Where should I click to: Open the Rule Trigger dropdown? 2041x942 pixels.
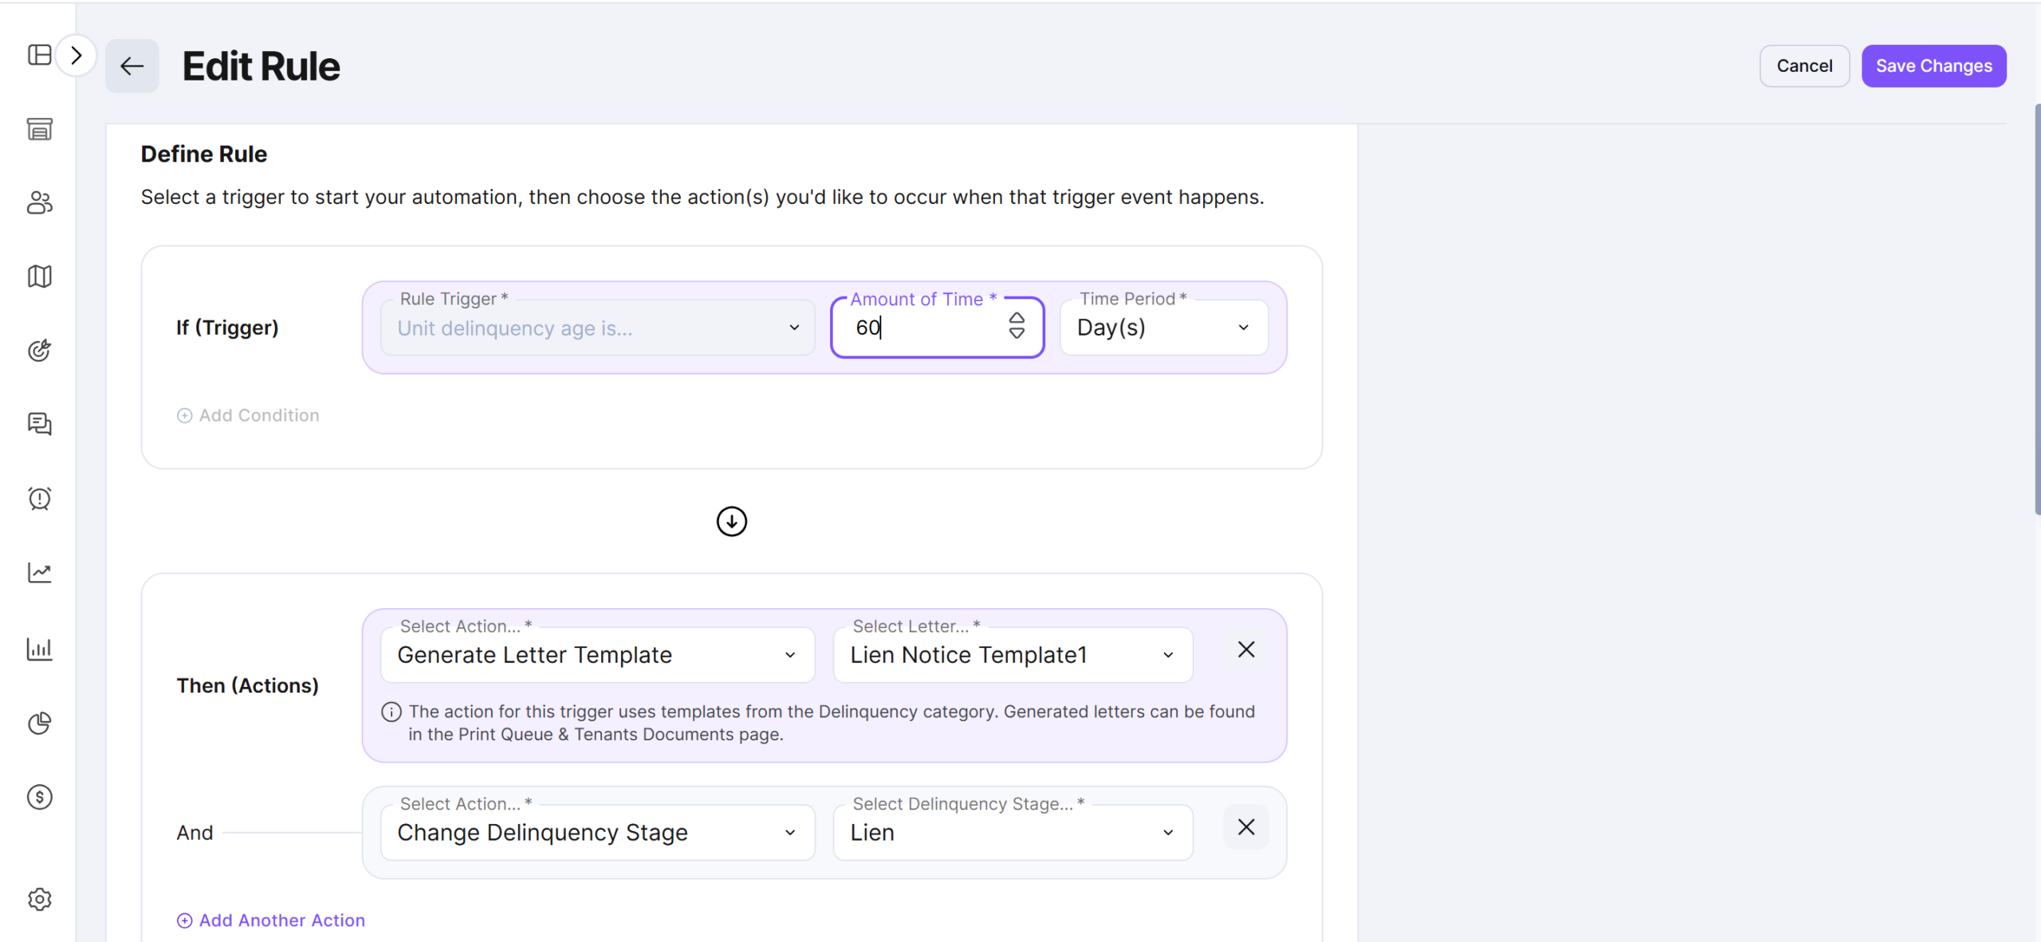(x=598, y=328)
